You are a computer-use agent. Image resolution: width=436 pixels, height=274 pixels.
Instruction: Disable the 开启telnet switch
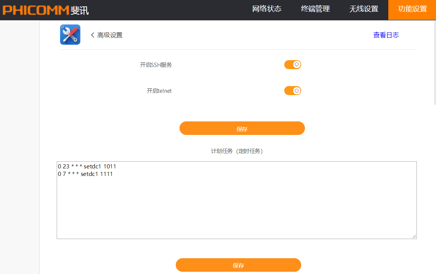pyautogui.click(x=293, y=91)
